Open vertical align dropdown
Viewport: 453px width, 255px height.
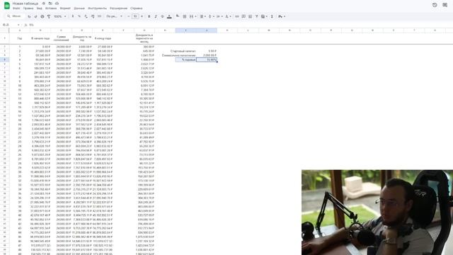pos(211,16)
